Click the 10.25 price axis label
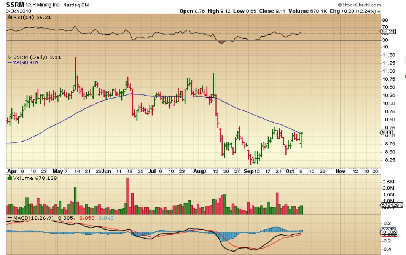The width and height of the screenshot is (406, 255). tap(388, 95)
